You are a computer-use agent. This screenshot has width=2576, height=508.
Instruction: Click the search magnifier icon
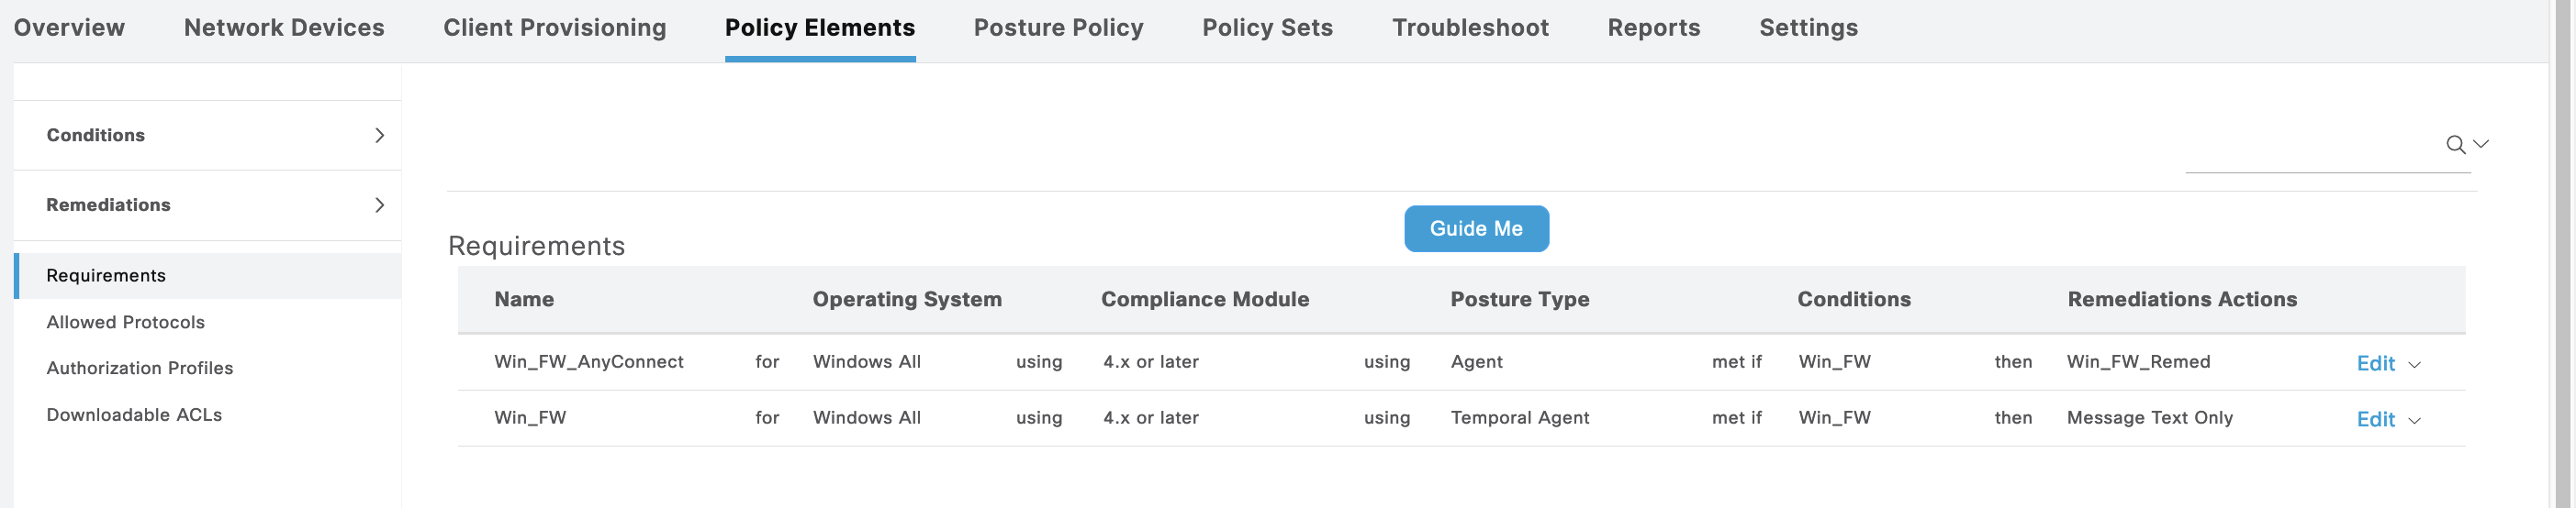2455,146
